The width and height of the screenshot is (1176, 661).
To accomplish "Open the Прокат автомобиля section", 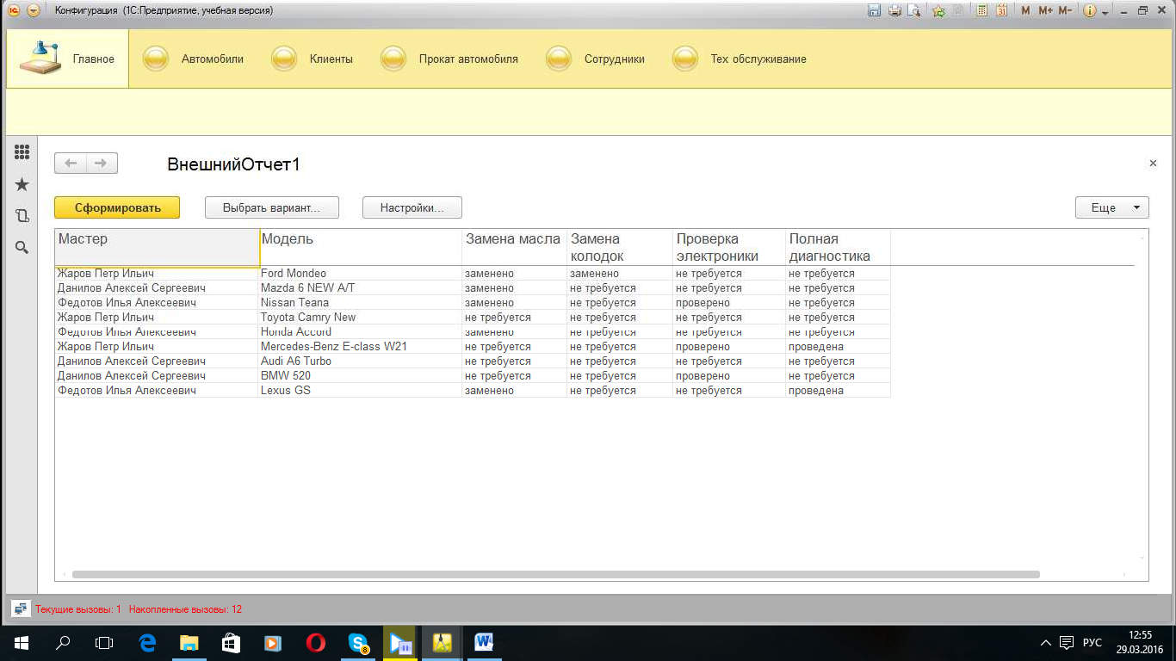I will tap(449, 59).
